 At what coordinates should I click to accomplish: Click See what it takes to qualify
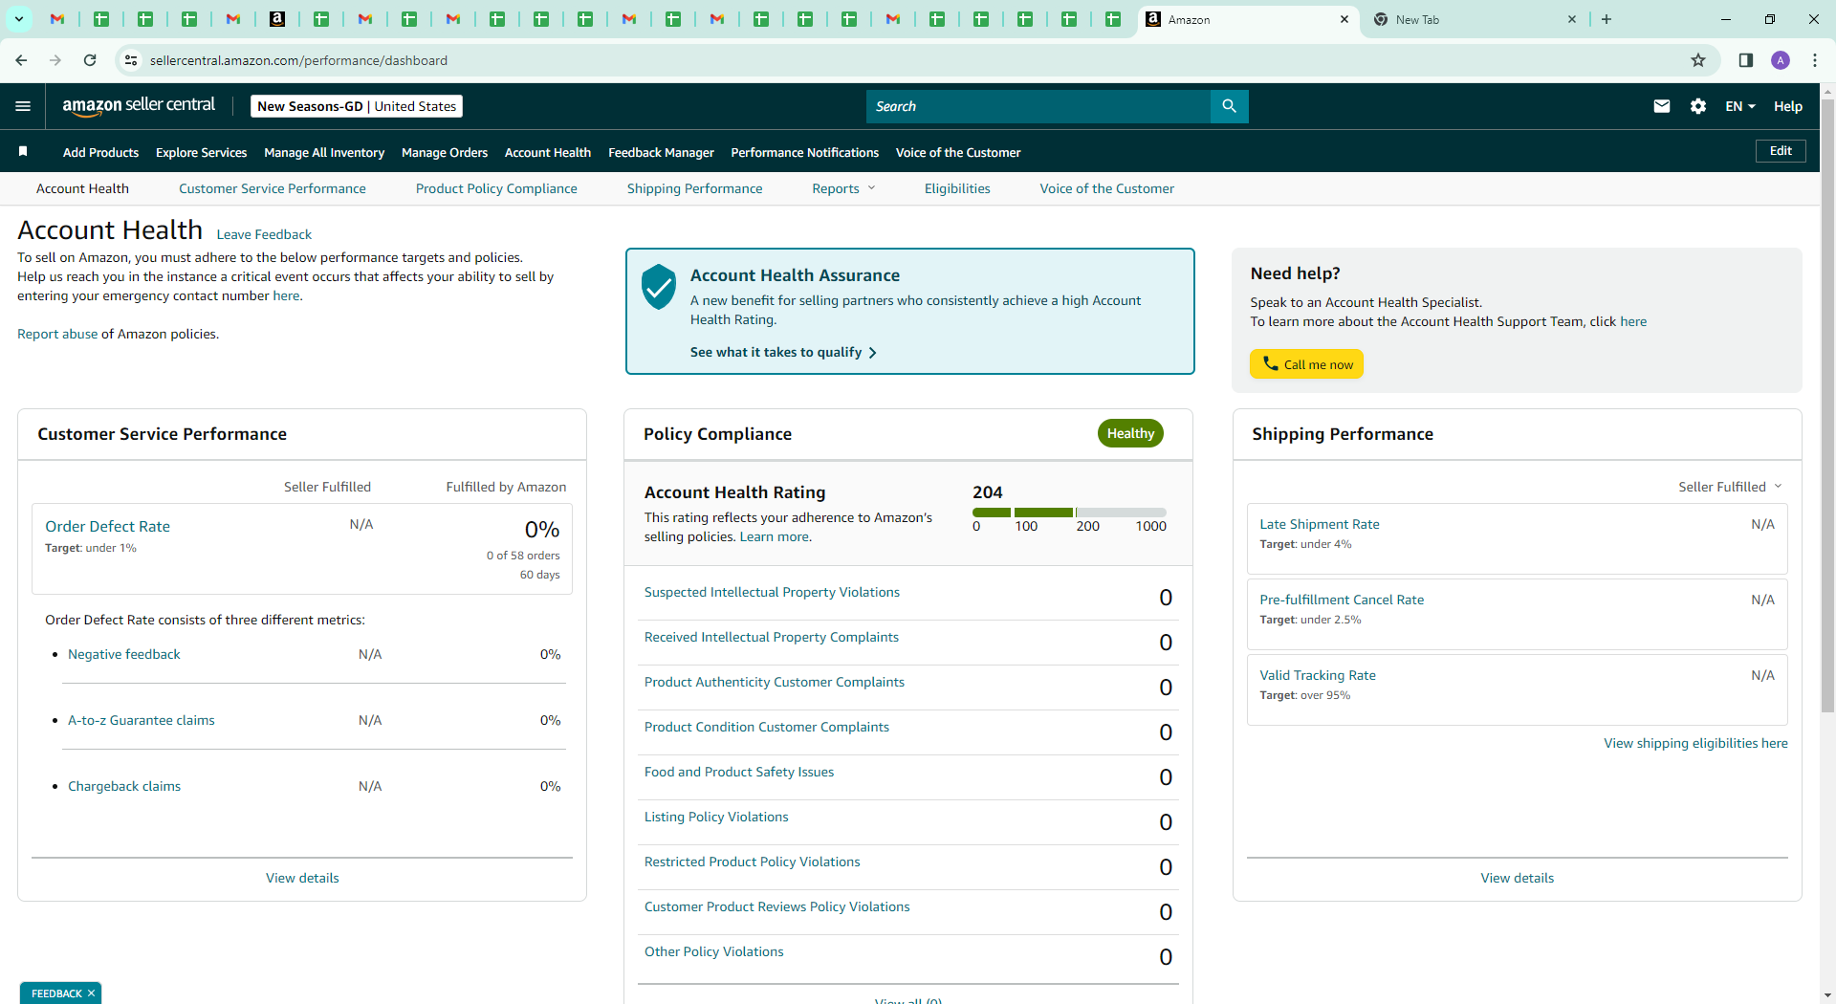click(783, 352)
